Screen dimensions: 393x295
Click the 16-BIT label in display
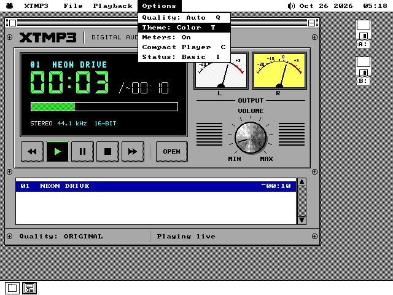click(x=105, y=124)
